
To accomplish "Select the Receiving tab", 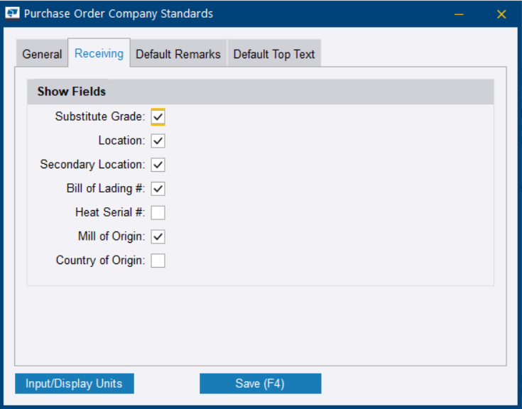I will click(x=99, y=53).
